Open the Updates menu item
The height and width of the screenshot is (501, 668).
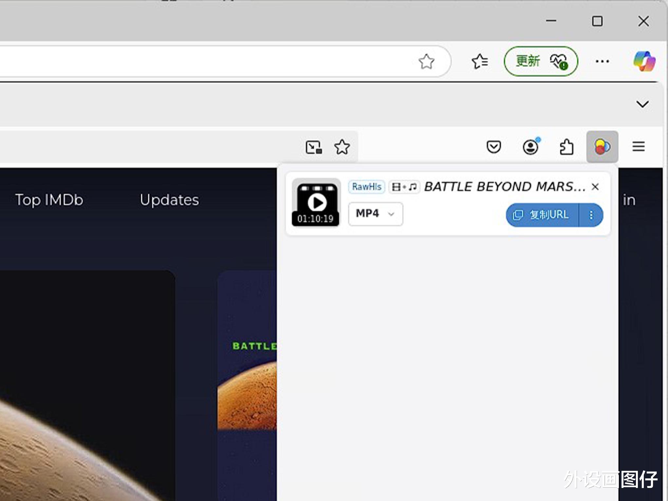169,200
